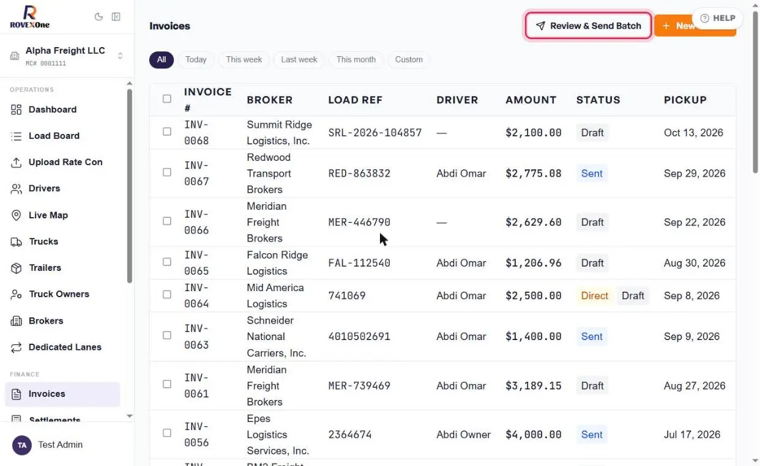Image resolution: width=760 pixels, height=466 pixels.
Task: Click the Live Map pin icon
Action: point(17,215)
